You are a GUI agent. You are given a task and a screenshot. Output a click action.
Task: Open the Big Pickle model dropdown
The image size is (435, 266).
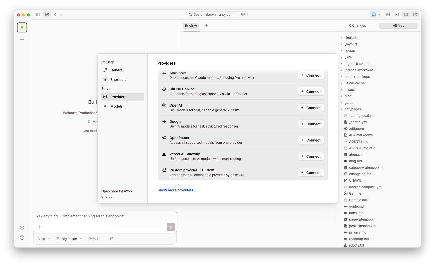click(x=69, y=239)
